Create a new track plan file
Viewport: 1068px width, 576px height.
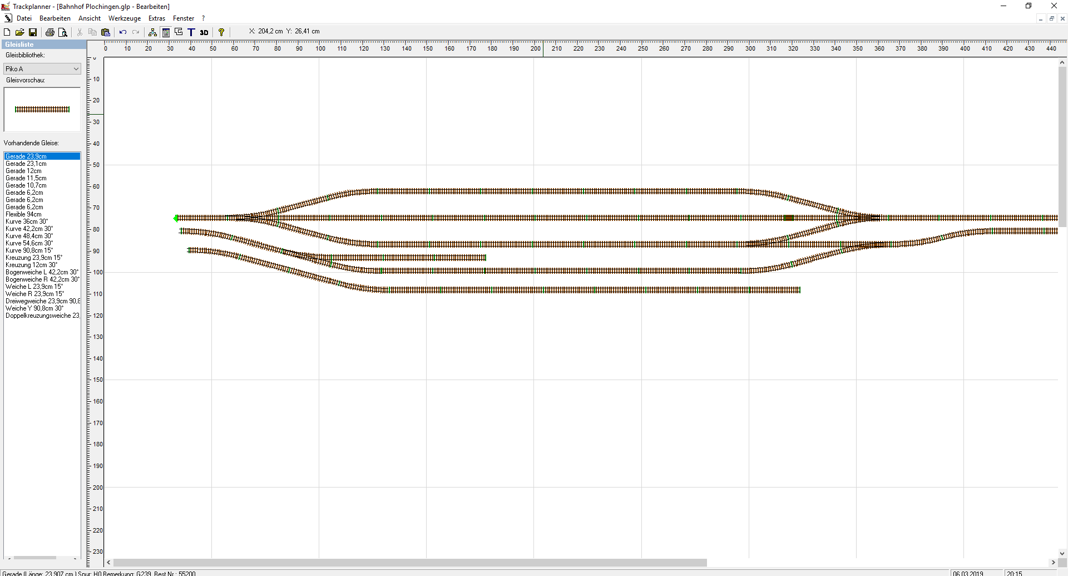pyautogui.click(x=7, y=32)
